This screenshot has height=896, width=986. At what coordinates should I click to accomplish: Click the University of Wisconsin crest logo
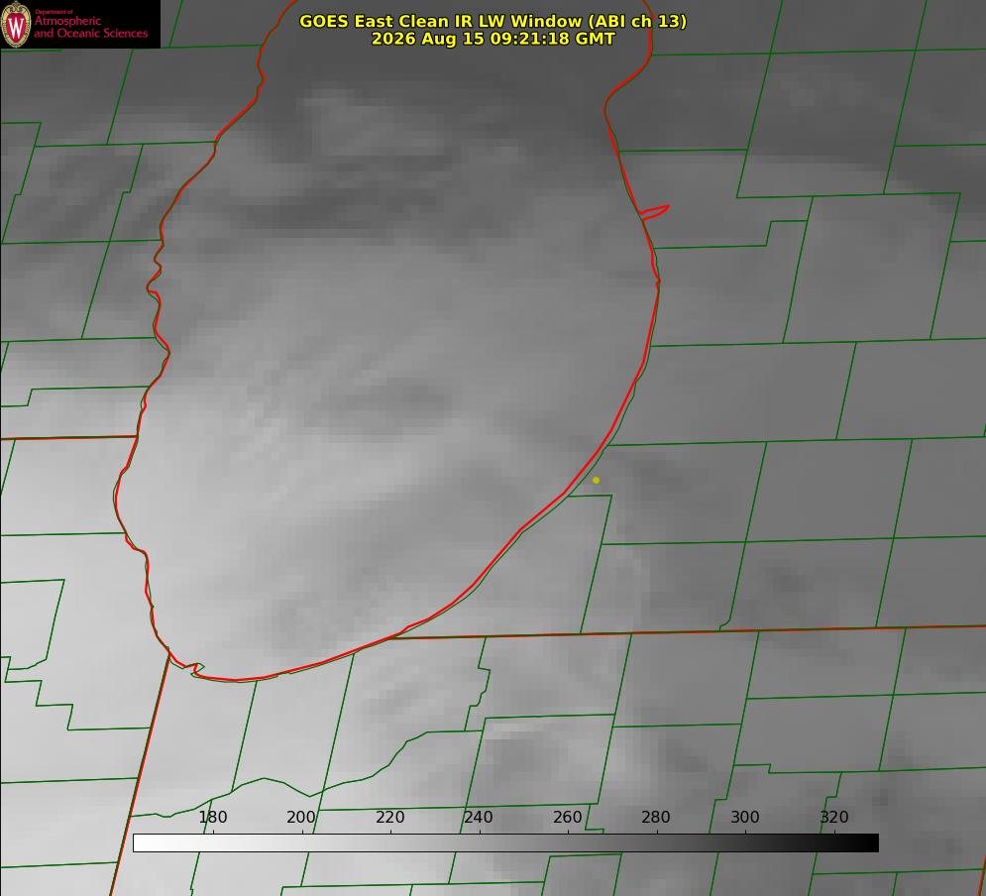tap(16, 24)
